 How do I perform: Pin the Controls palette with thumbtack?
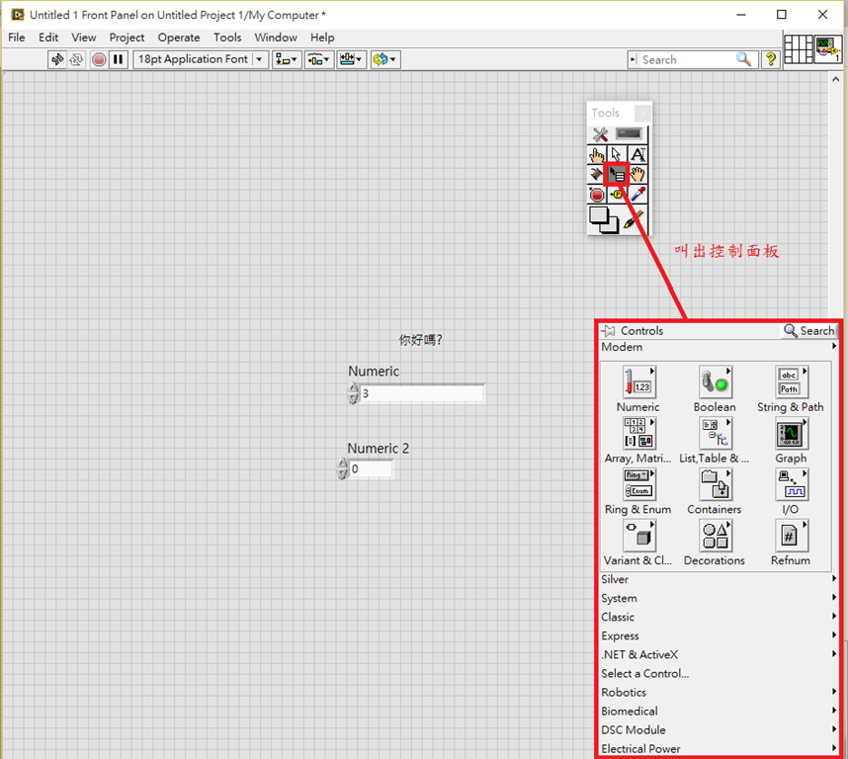pos(609,330)
